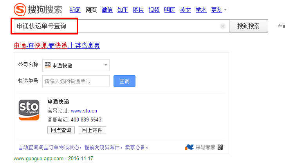Click the 网点查询 button
Viewport: 285px width, 163px height.
[61, 130]
